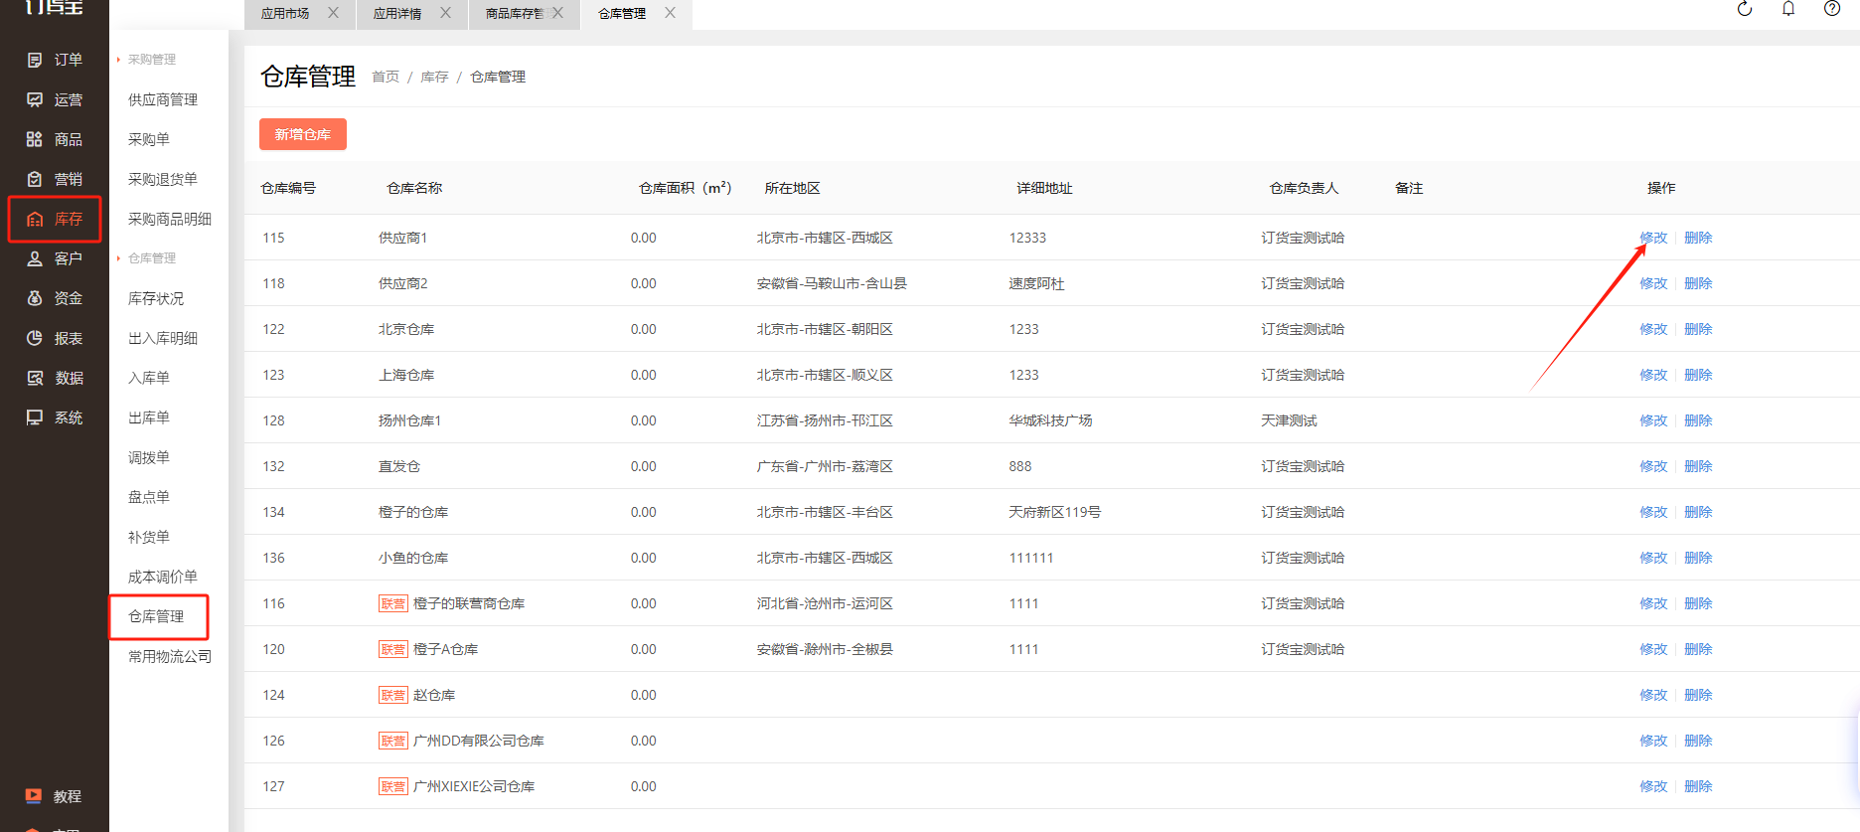Open the notification bell icon

pyautogui.click(x=1788, y=9)
